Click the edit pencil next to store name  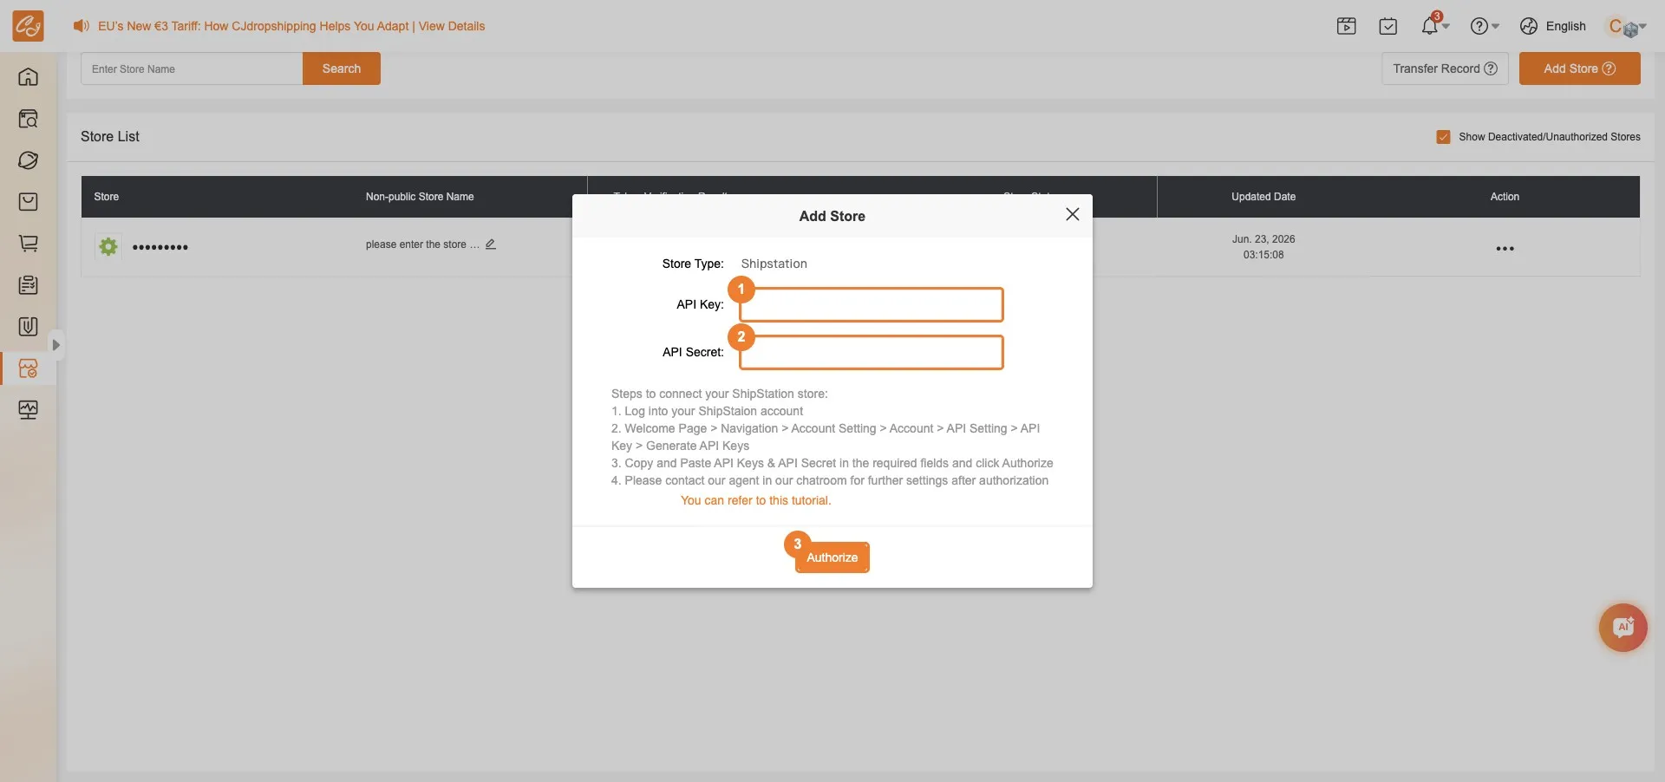pos(491,244)
